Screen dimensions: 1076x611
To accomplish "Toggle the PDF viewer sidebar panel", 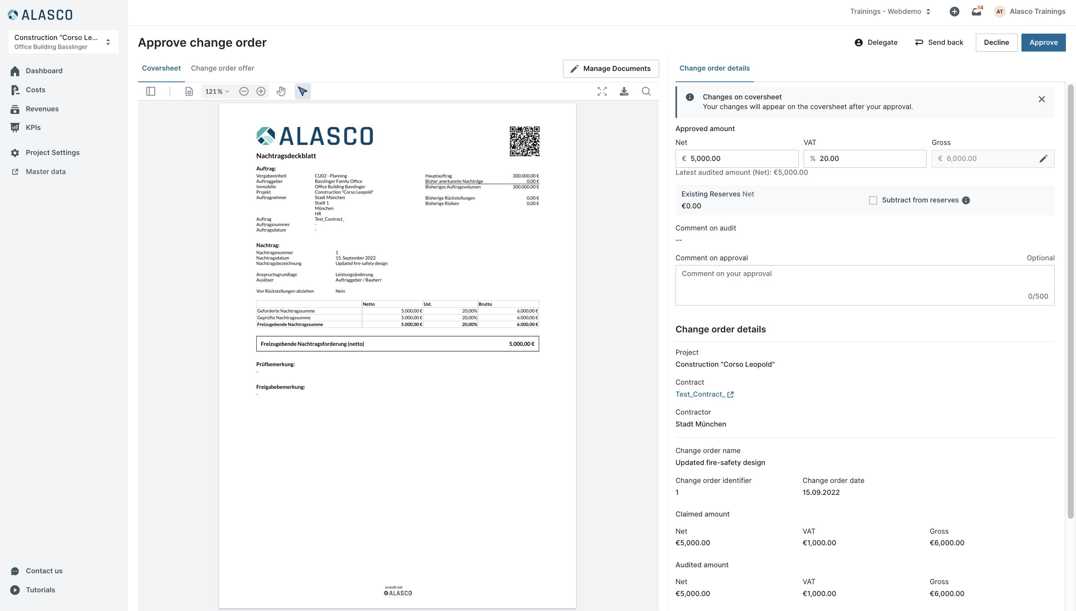I will click(x=151, y=92).
